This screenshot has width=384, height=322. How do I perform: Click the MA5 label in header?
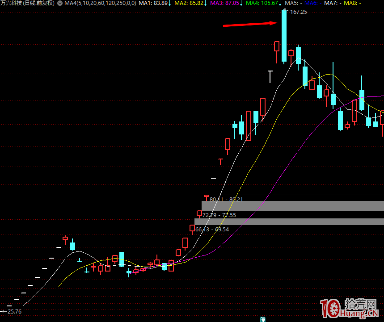tap(293, 3)
